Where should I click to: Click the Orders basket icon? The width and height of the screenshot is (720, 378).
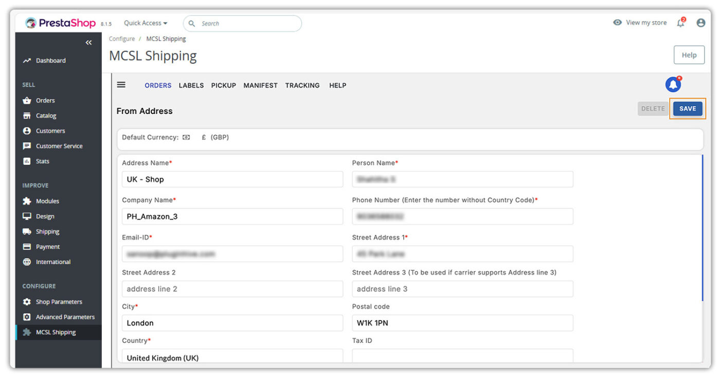pos(27,101)
